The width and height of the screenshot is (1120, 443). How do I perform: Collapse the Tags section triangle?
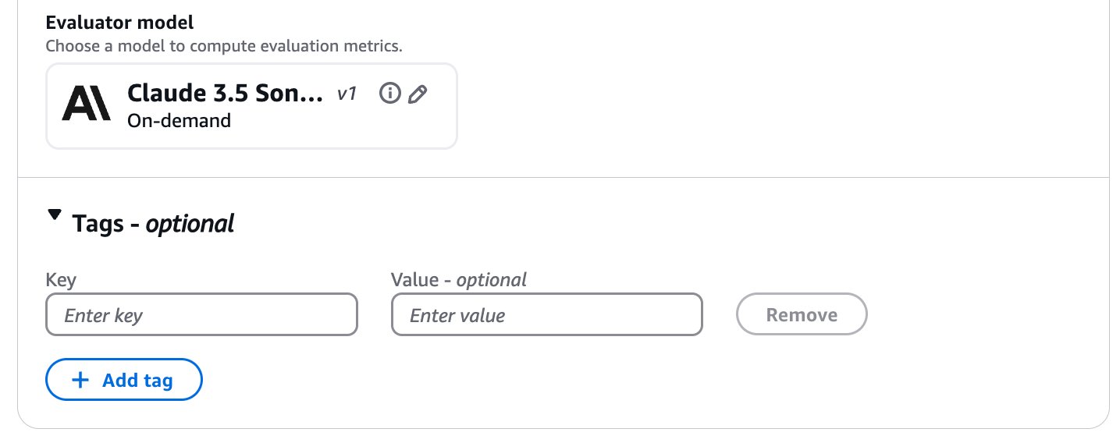(54, 214)
